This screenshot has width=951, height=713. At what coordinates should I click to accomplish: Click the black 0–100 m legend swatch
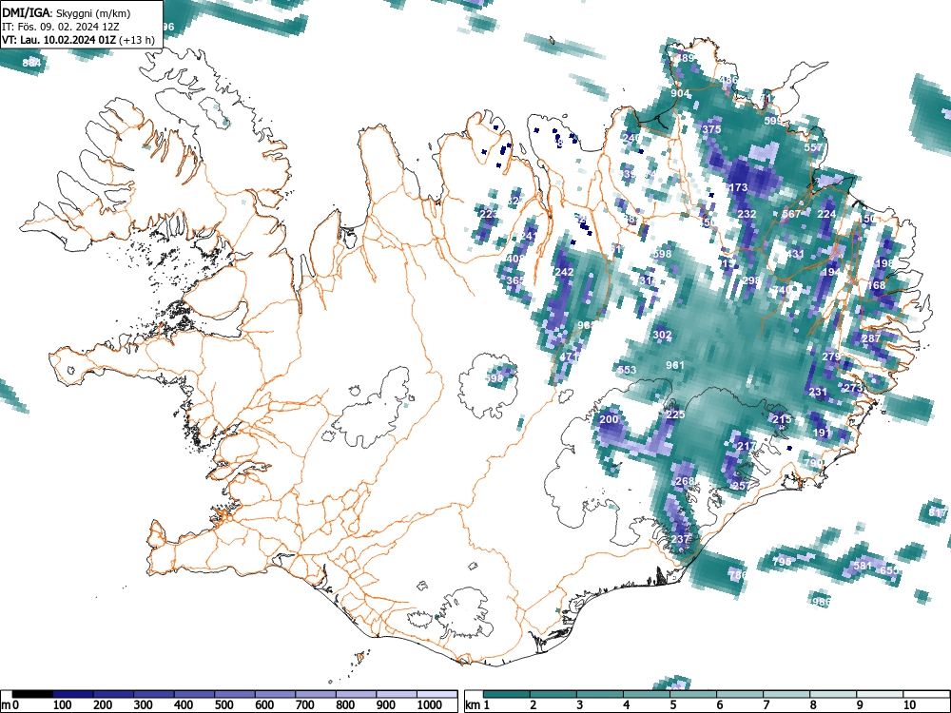coord(32,694)
